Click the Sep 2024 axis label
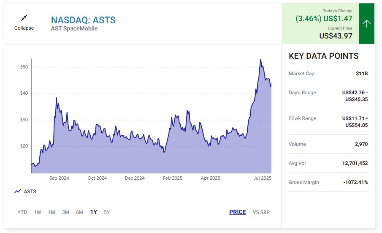 click(59, 178)
